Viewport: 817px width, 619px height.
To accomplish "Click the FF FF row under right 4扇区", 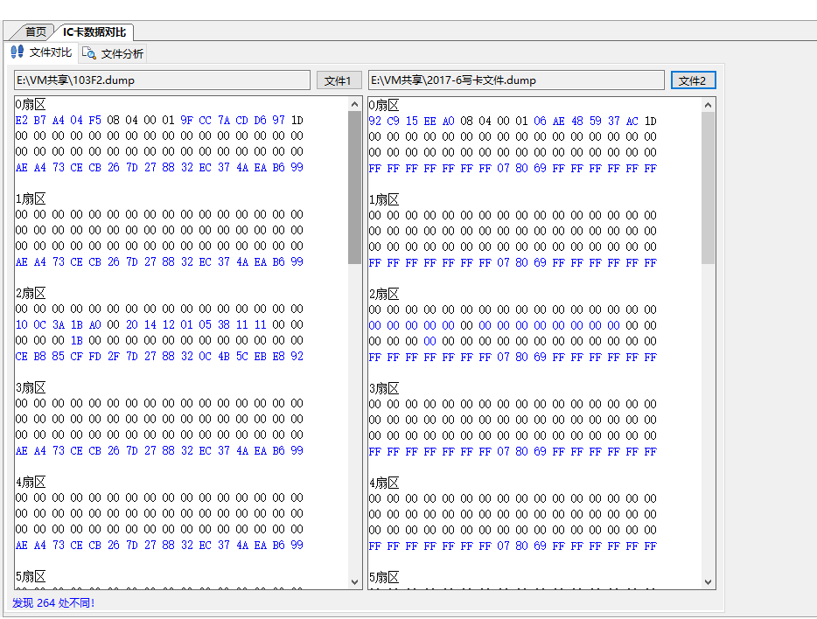I will pyautogui.click(x=513, y=546).
